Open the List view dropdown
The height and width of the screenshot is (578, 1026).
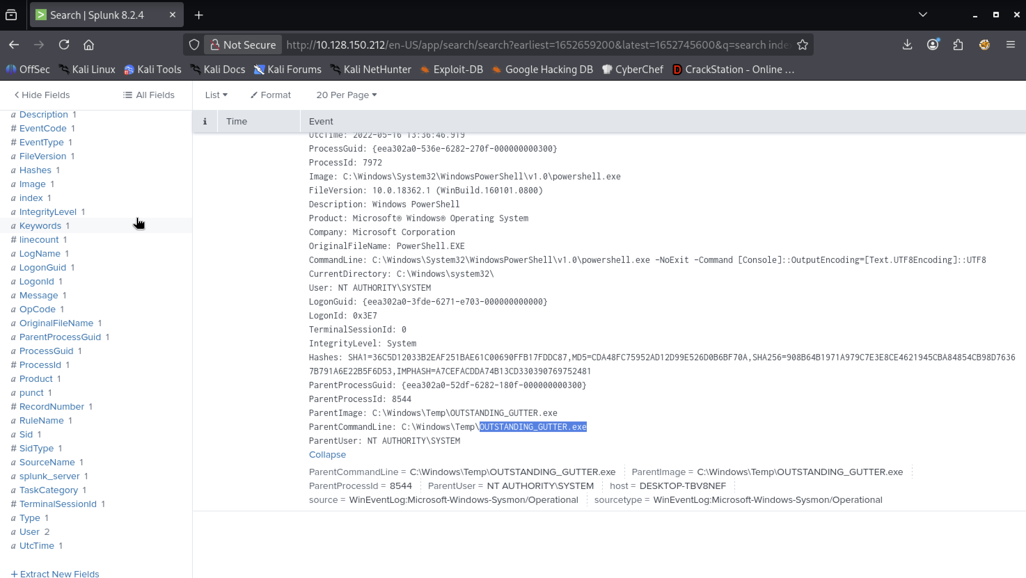[x=216, y=95]
